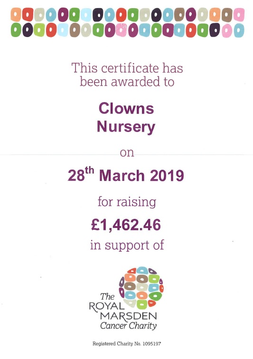Click the 'Nursery' heading text
This screenshot has width=253, height=359.
click(x=126, y=127)
